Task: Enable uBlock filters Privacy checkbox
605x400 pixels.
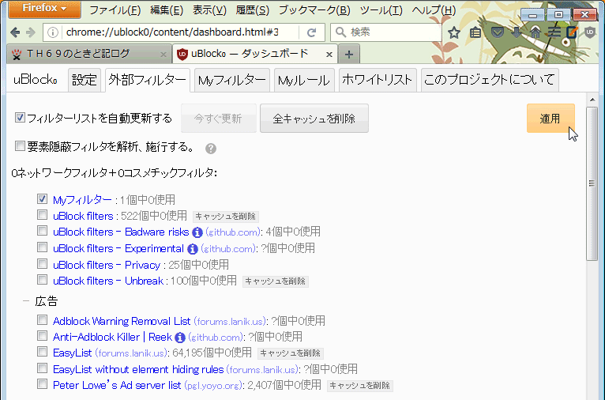Action: (42, 264)
